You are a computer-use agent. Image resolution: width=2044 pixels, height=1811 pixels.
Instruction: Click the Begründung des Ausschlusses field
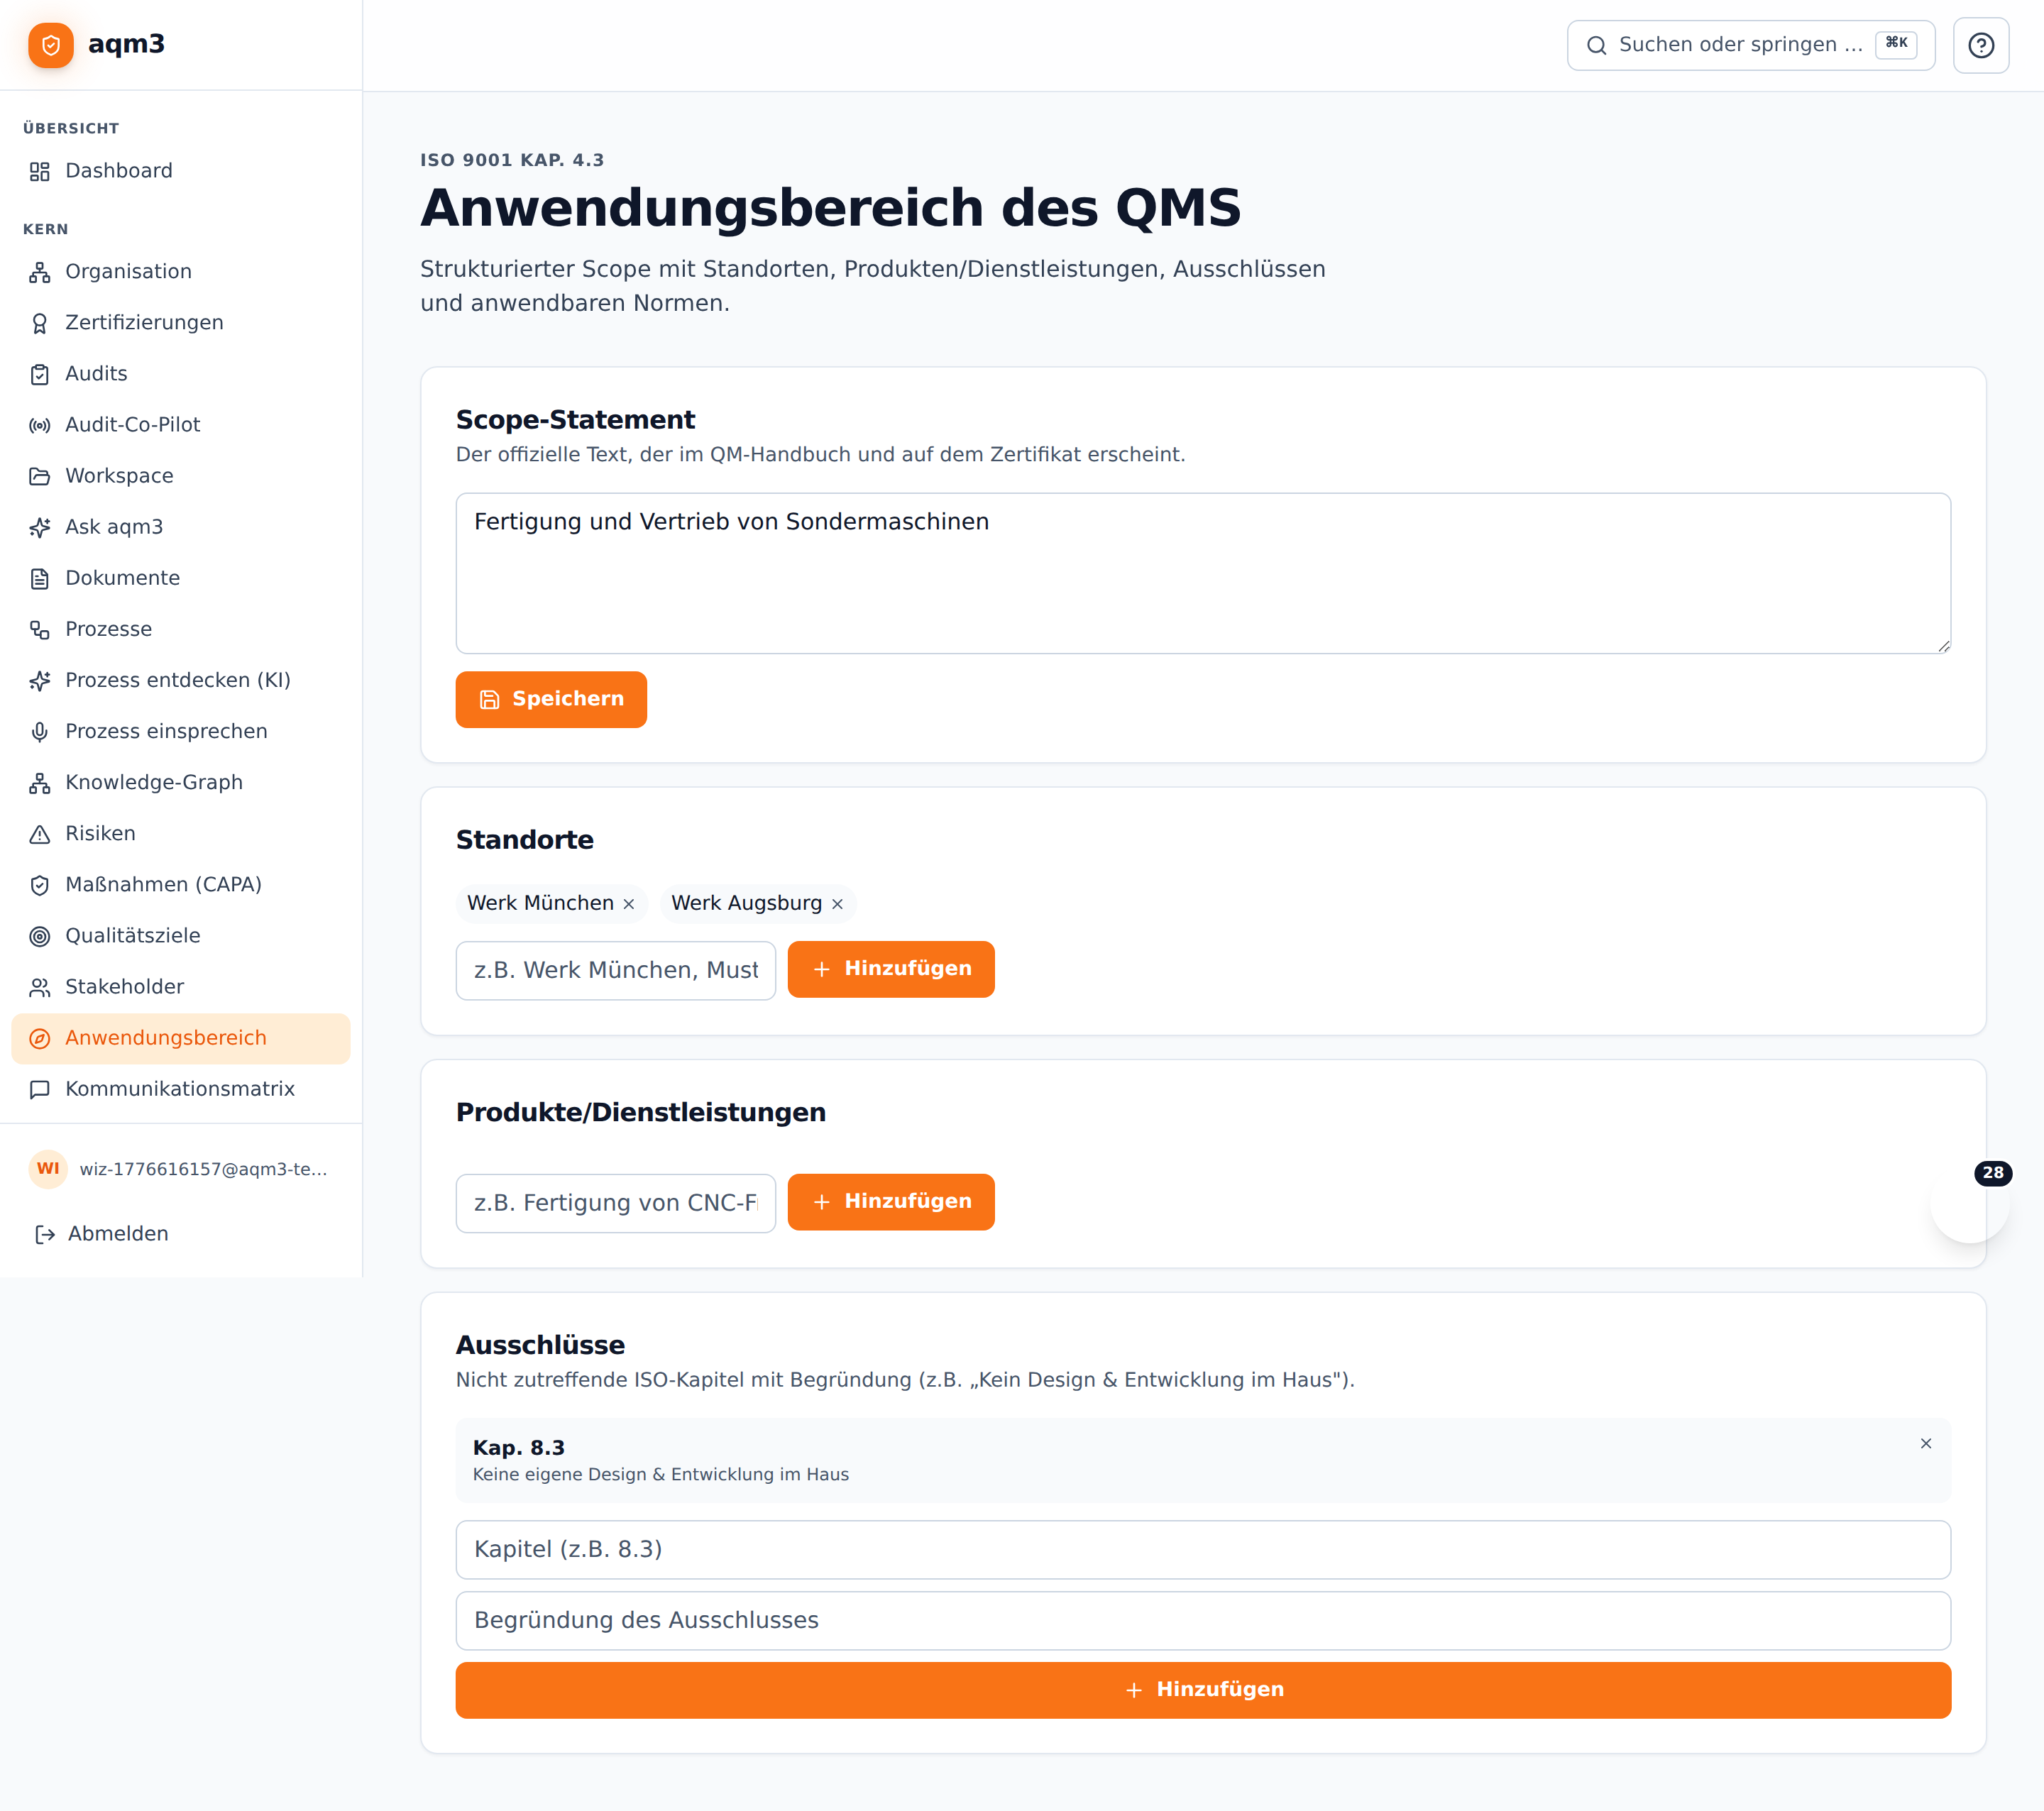coord(1203,1621)
